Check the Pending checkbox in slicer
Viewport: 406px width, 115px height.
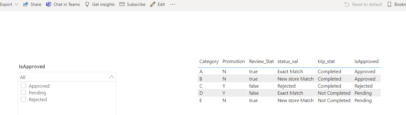(x=23, y=92)
